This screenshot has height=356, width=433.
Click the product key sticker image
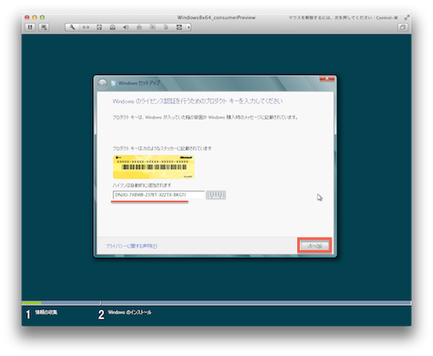[154, 166]
